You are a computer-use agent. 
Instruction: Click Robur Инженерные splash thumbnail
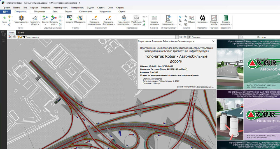click(248, 119)
